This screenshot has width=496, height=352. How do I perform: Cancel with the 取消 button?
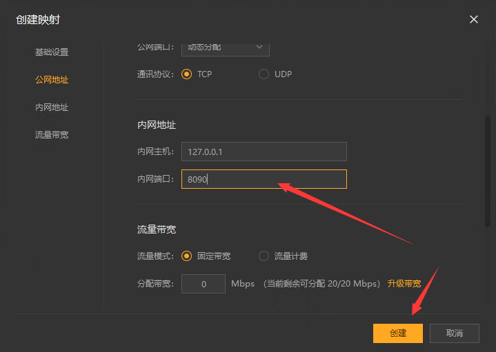pyautogui.click(x=454, y=333)
